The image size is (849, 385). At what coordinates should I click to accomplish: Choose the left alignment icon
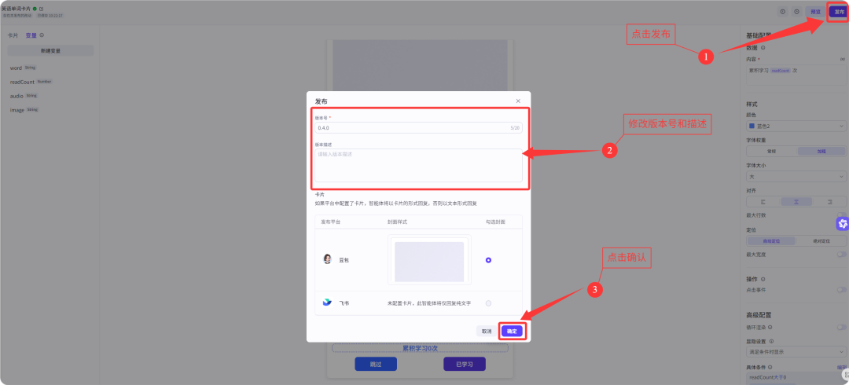pyautogui.click(x=763, y=201)
